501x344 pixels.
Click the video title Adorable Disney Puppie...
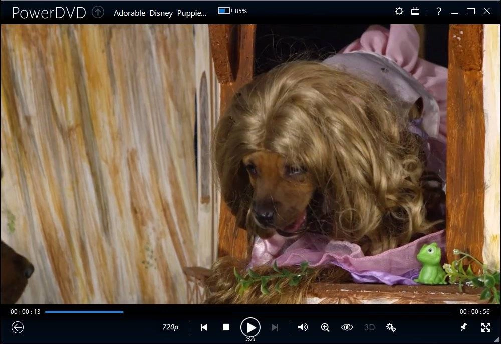(x=160, y=13)
